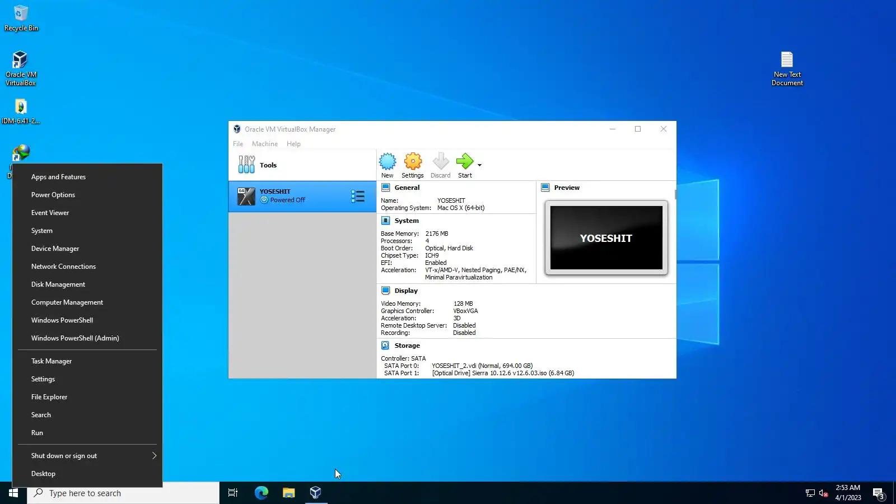Viewport: 896px width, 504px height.
Task: Click the General section header
Action: click(407, 188)
